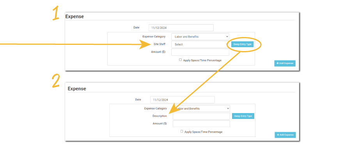The width and height of the screenshot is (351, 156).
Task: Click the plus icon on step 2's Add Expense
Action: pyautogui.click(x=278, y=135)
